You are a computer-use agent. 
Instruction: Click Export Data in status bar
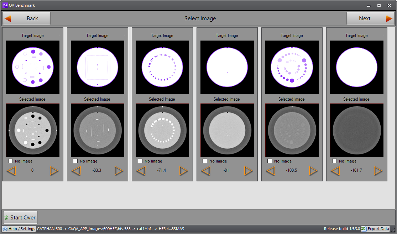(376, 229)
